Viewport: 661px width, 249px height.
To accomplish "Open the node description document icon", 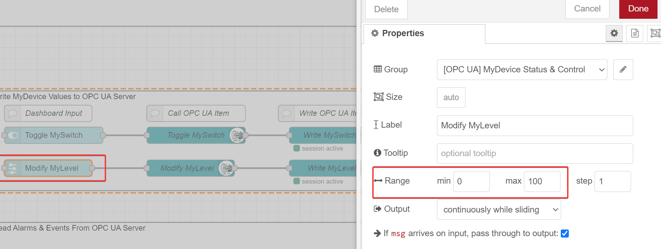I will pos(635,33).
